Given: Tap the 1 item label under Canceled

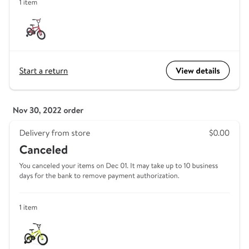Looking at the screenshot, I should (28, 207).
